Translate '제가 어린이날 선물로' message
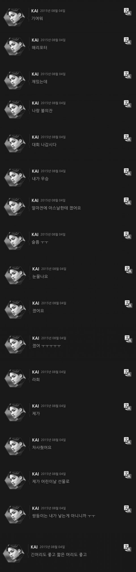Screen dimensions: 136x572 [x=127, y=475]
